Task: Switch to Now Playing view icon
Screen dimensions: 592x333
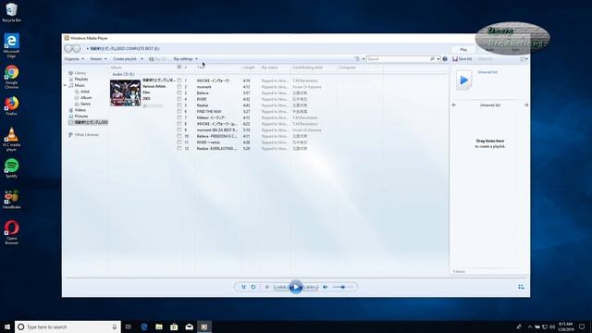Action: pos(521,287)
